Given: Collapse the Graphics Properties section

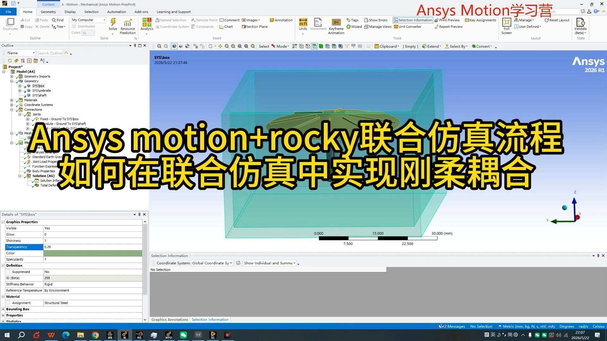Looking at the screenshot, I should [3, 222].
